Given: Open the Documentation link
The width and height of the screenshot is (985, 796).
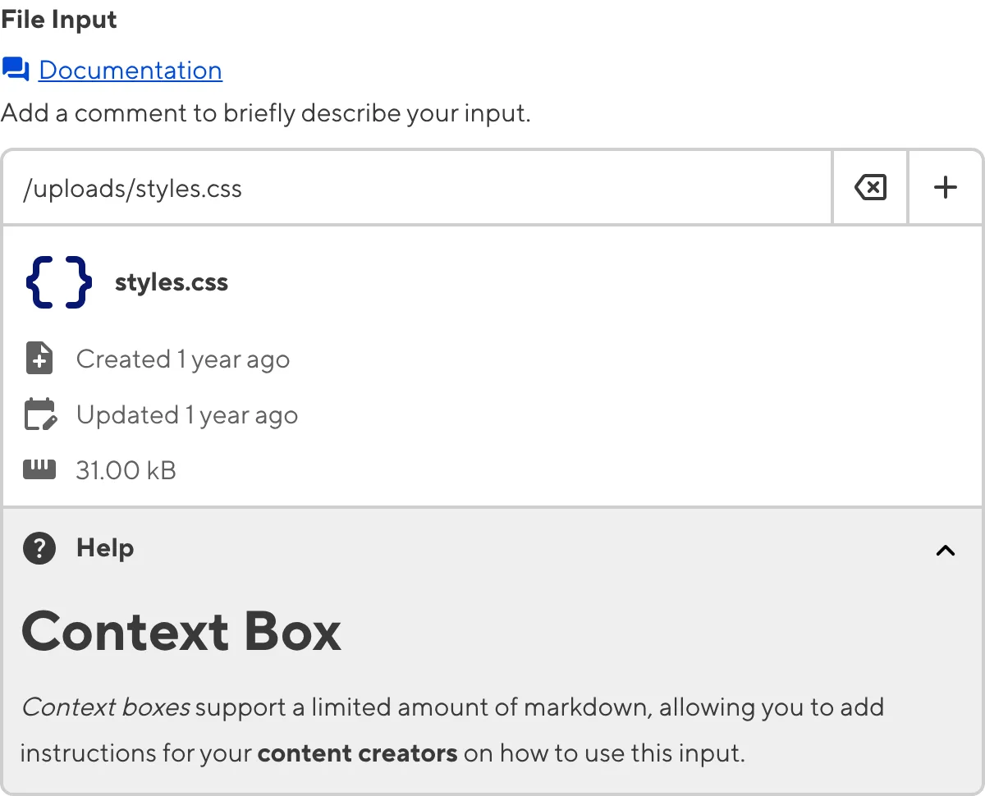Looking at the screenshot, I should pos(130,71).
